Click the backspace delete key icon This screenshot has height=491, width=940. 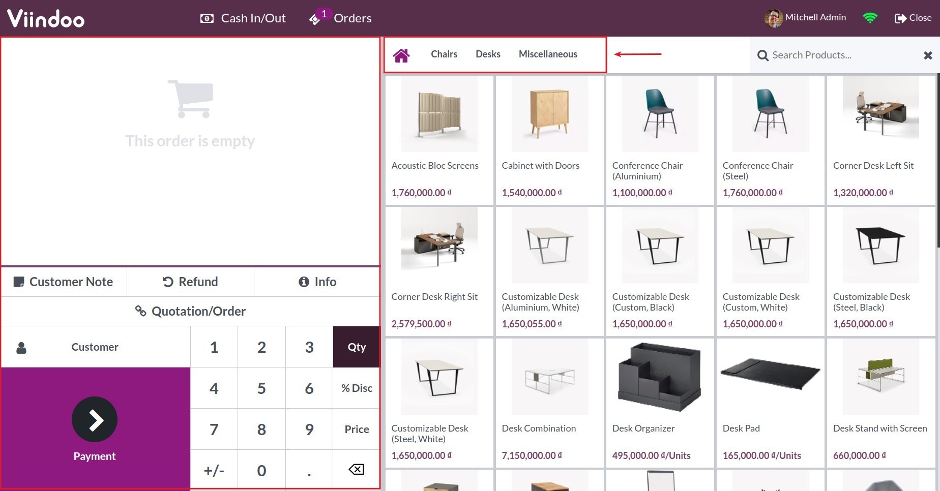[357, 469]
